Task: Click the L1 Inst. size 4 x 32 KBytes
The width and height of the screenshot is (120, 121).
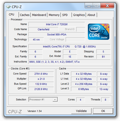Action: (x=84, y=79)
